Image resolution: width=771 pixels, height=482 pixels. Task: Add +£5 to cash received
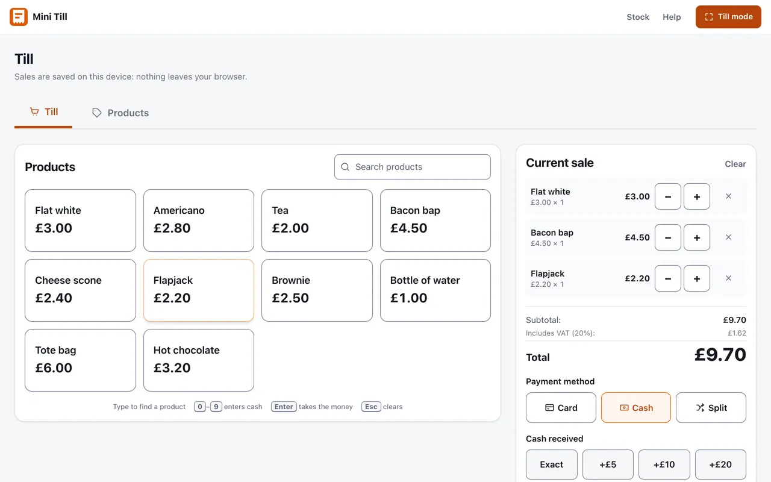(608, 465)
